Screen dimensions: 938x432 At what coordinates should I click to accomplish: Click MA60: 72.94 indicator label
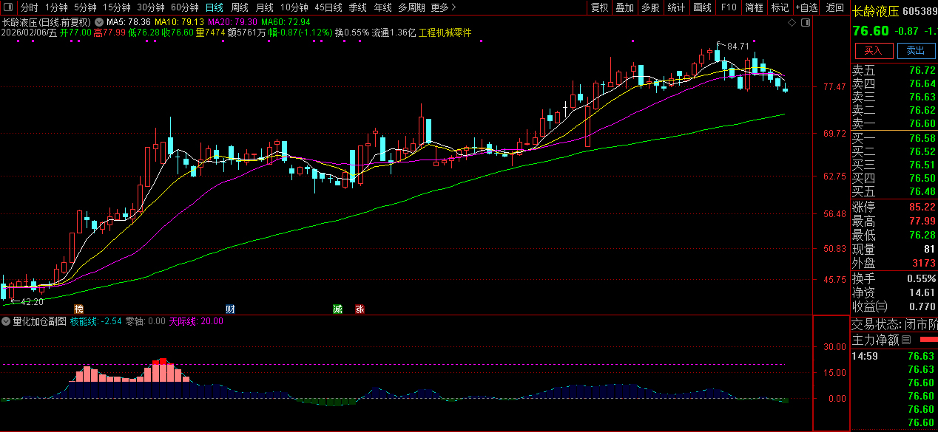point(286,22)
